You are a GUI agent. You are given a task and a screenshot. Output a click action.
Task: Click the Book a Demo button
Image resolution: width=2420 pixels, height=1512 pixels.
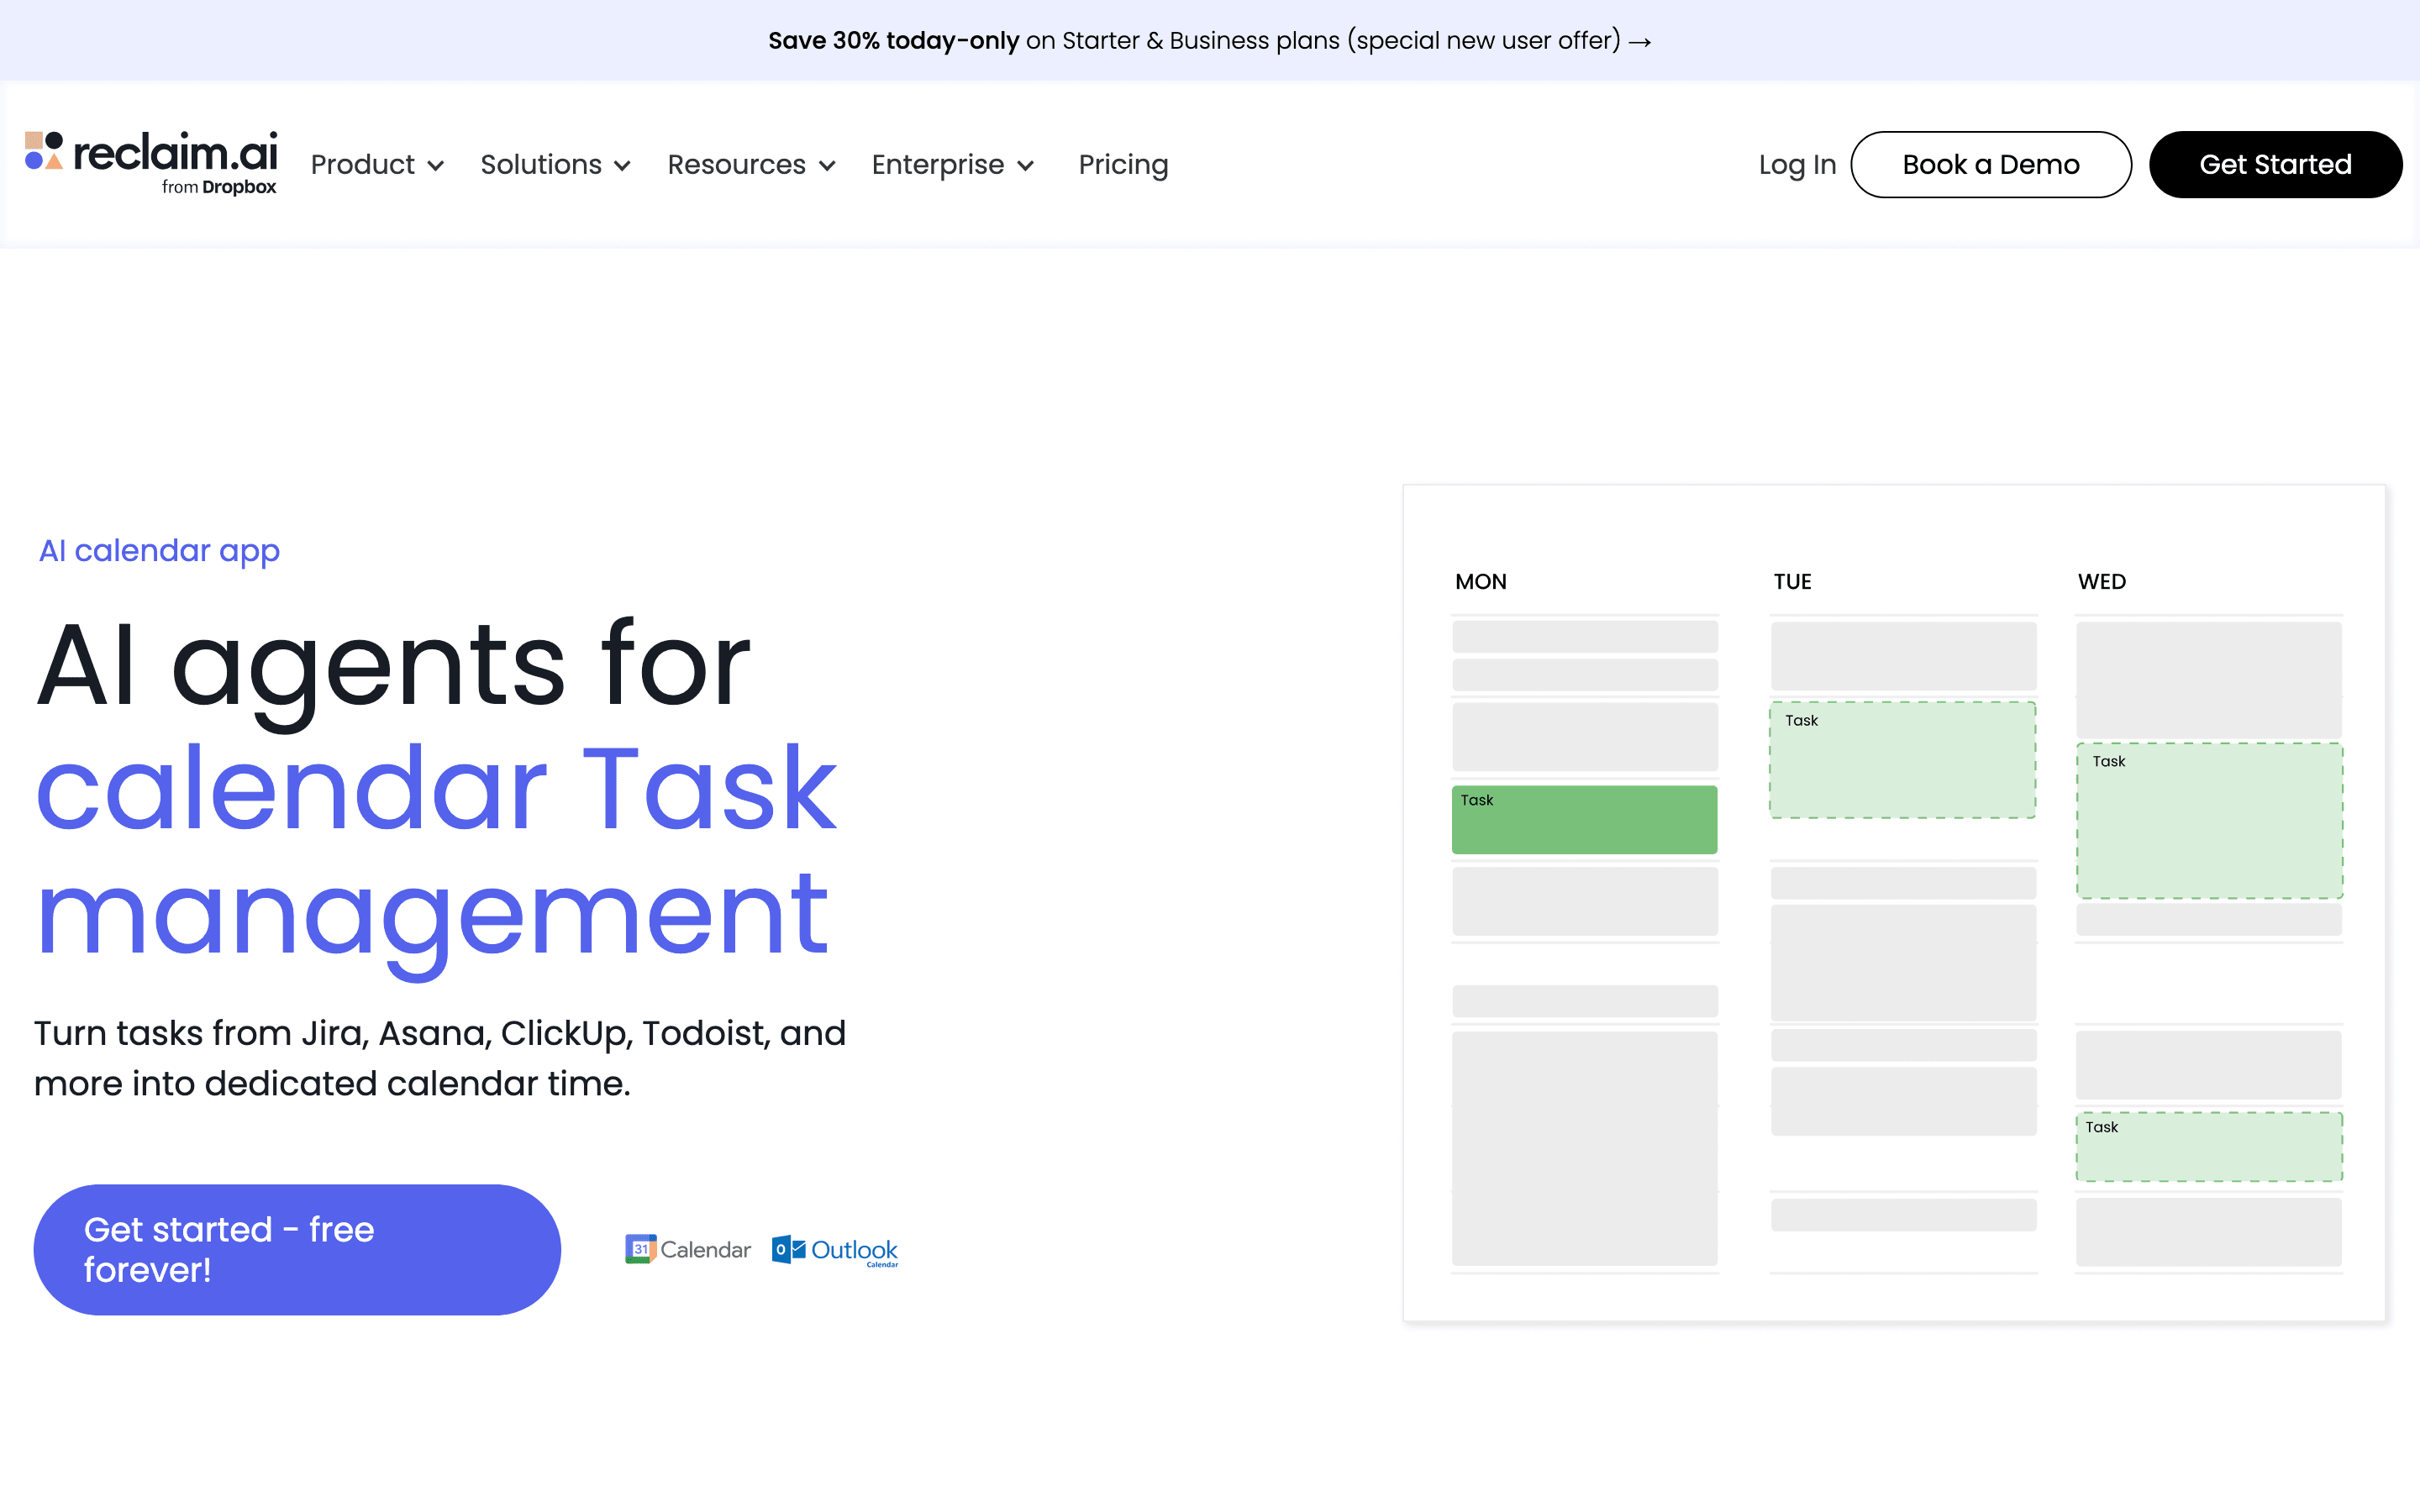(x=1991, y=164)
